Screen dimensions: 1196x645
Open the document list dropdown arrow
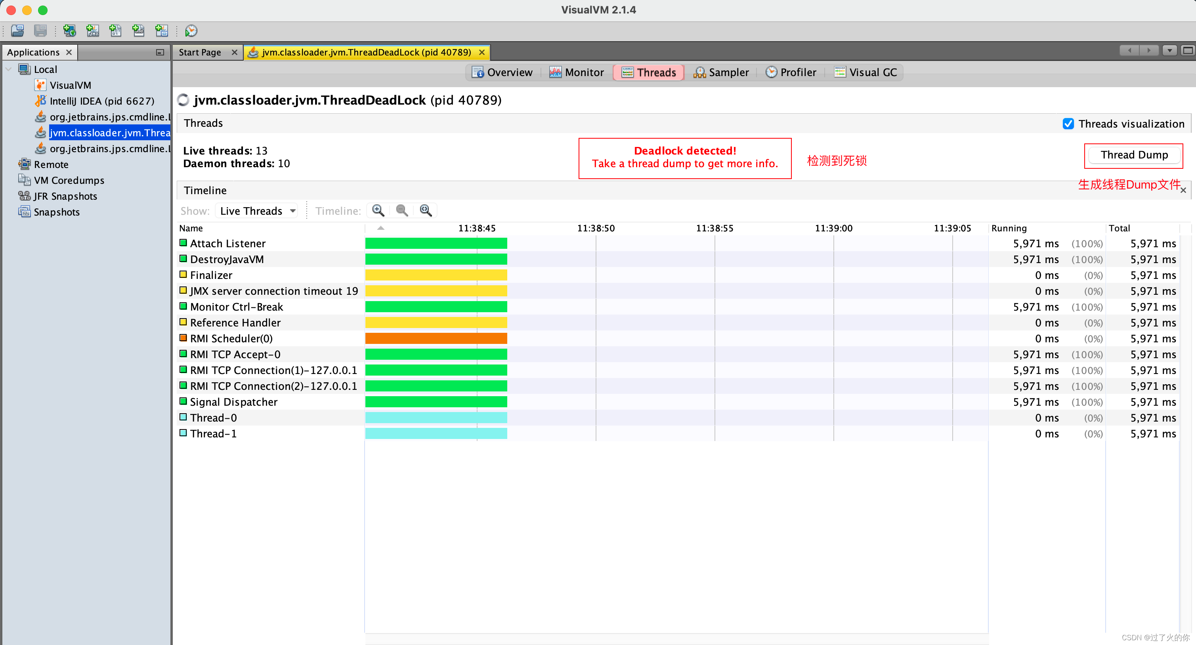1169,50
